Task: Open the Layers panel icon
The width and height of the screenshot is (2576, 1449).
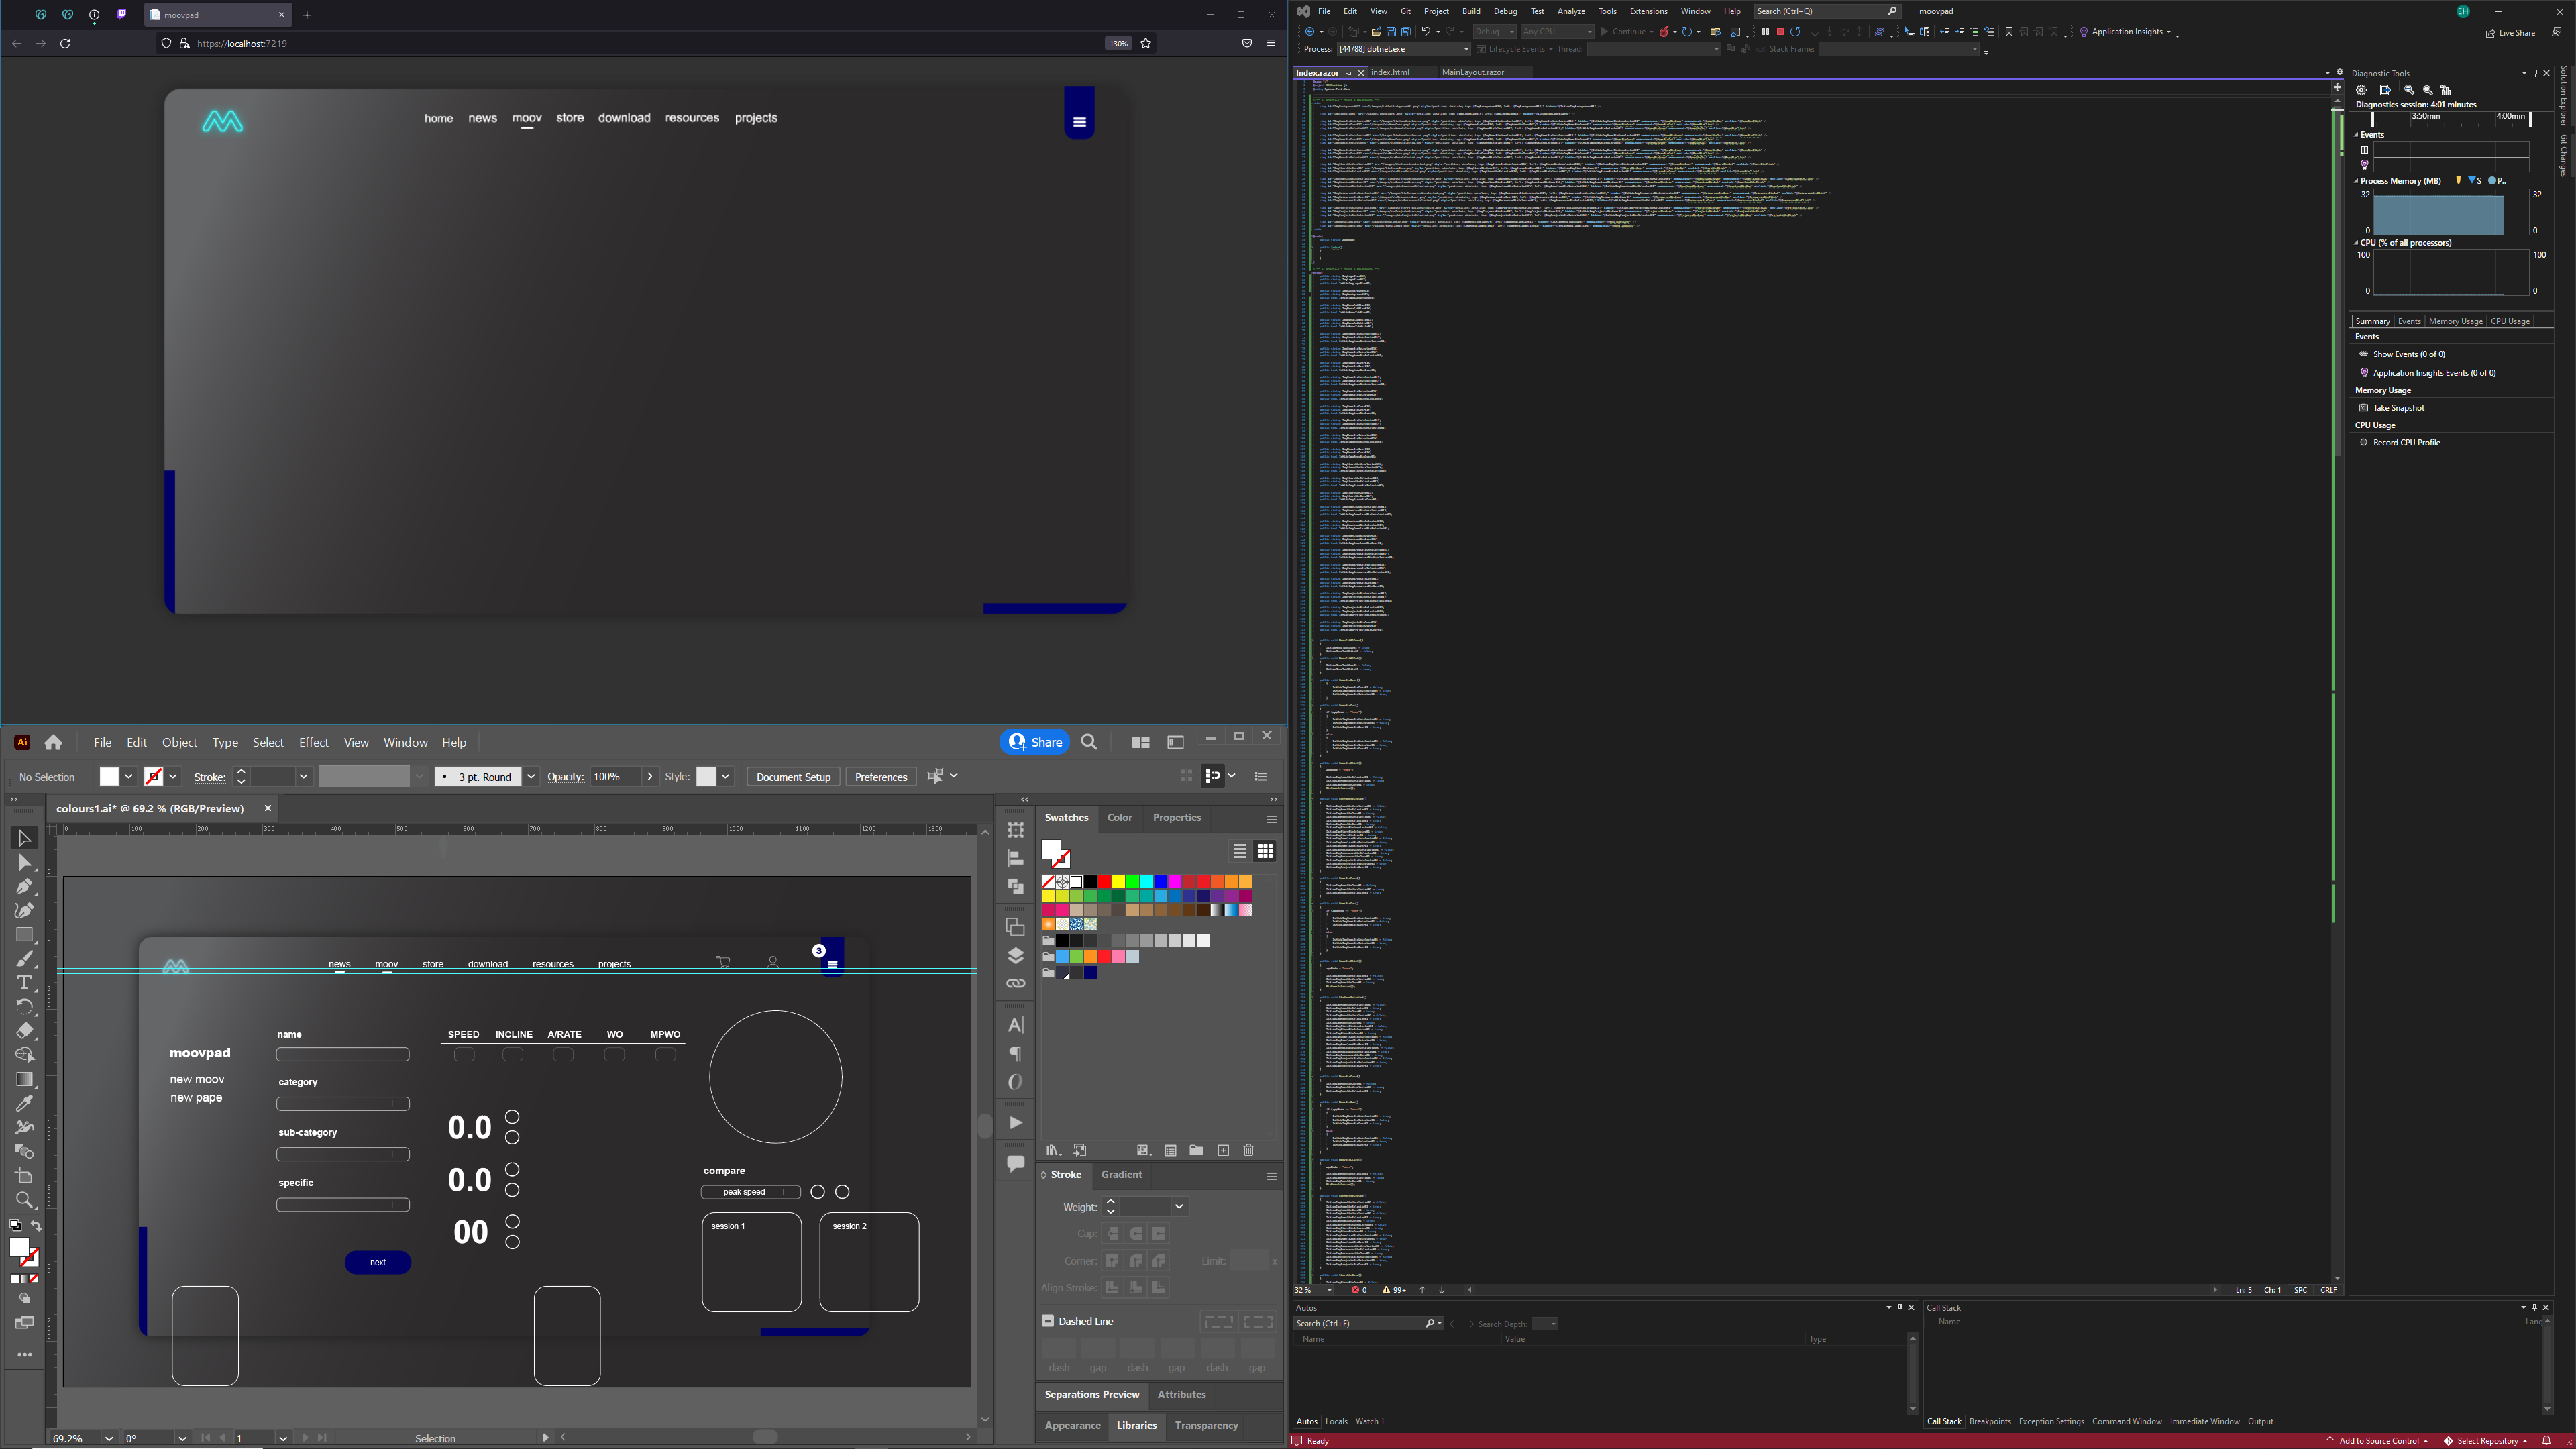Action: click(1015, 955)
